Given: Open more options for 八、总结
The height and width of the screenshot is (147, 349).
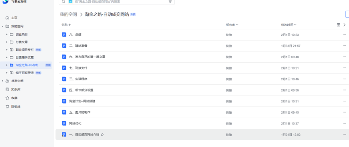Looking at the screenshot, I should [x=344, y=35].
